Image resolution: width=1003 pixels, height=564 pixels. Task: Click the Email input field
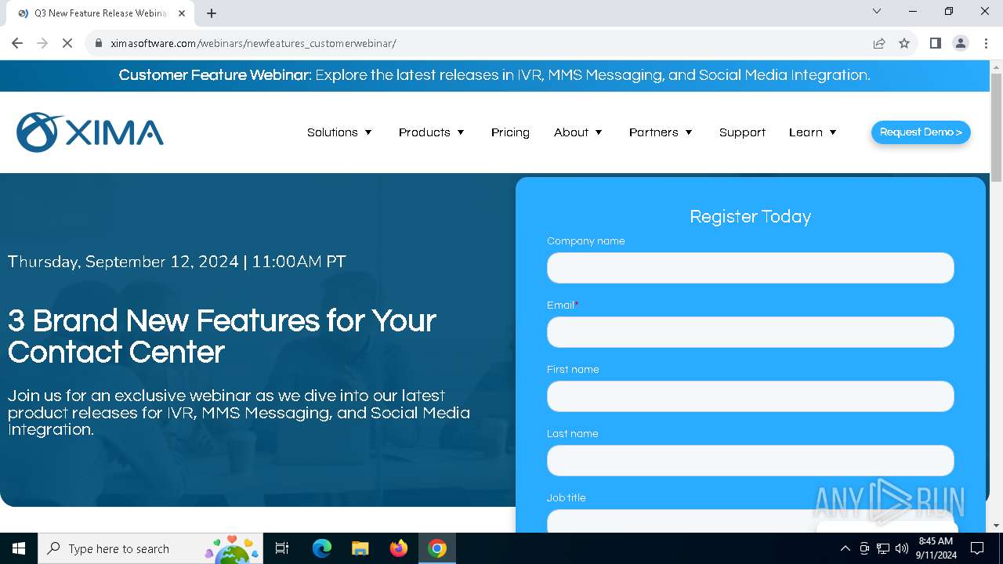click(750, 332)
